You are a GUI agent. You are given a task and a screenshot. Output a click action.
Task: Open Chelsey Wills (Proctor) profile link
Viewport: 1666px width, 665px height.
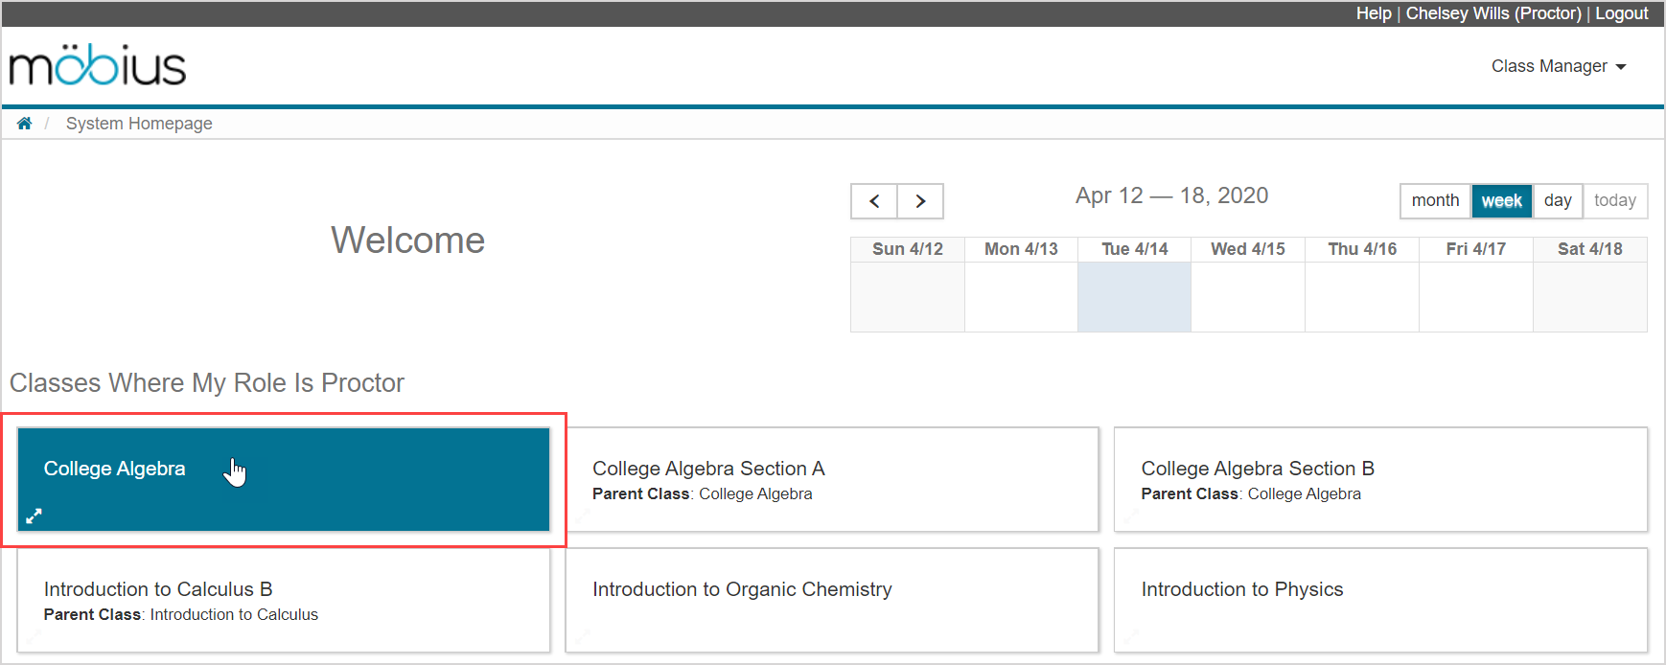[x=1492, y=13]
